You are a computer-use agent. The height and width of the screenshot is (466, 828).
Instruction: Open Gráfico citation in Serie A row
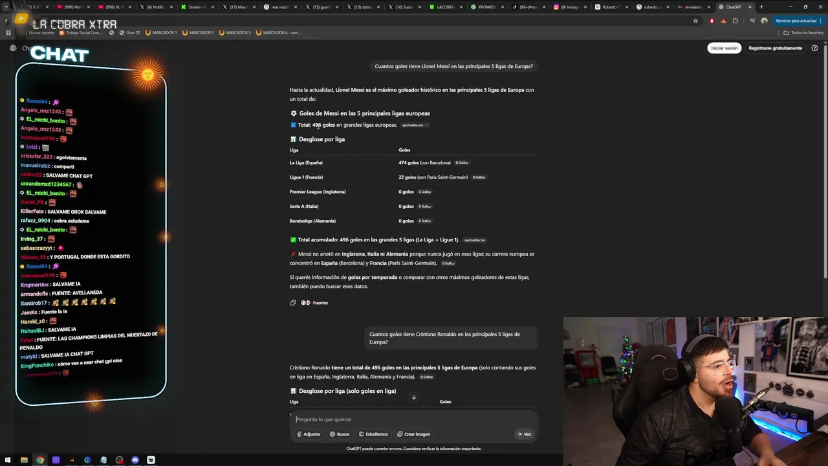point(425,206)
